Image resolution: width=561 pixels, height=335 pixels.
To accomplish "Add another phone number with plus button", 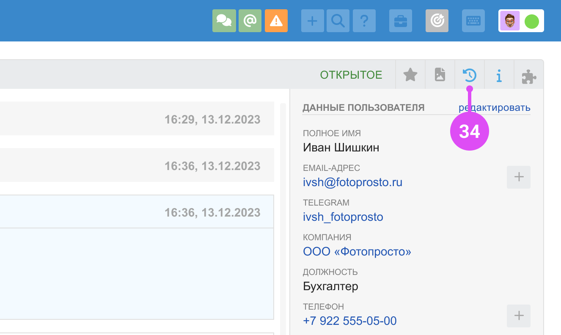I will coord(519,316).
